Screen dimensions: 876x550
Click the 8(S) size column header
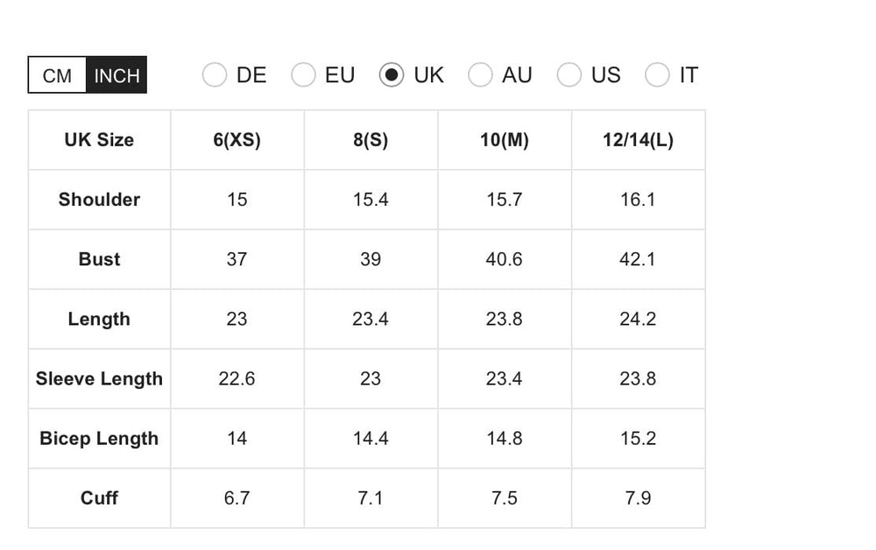(371, 140)
